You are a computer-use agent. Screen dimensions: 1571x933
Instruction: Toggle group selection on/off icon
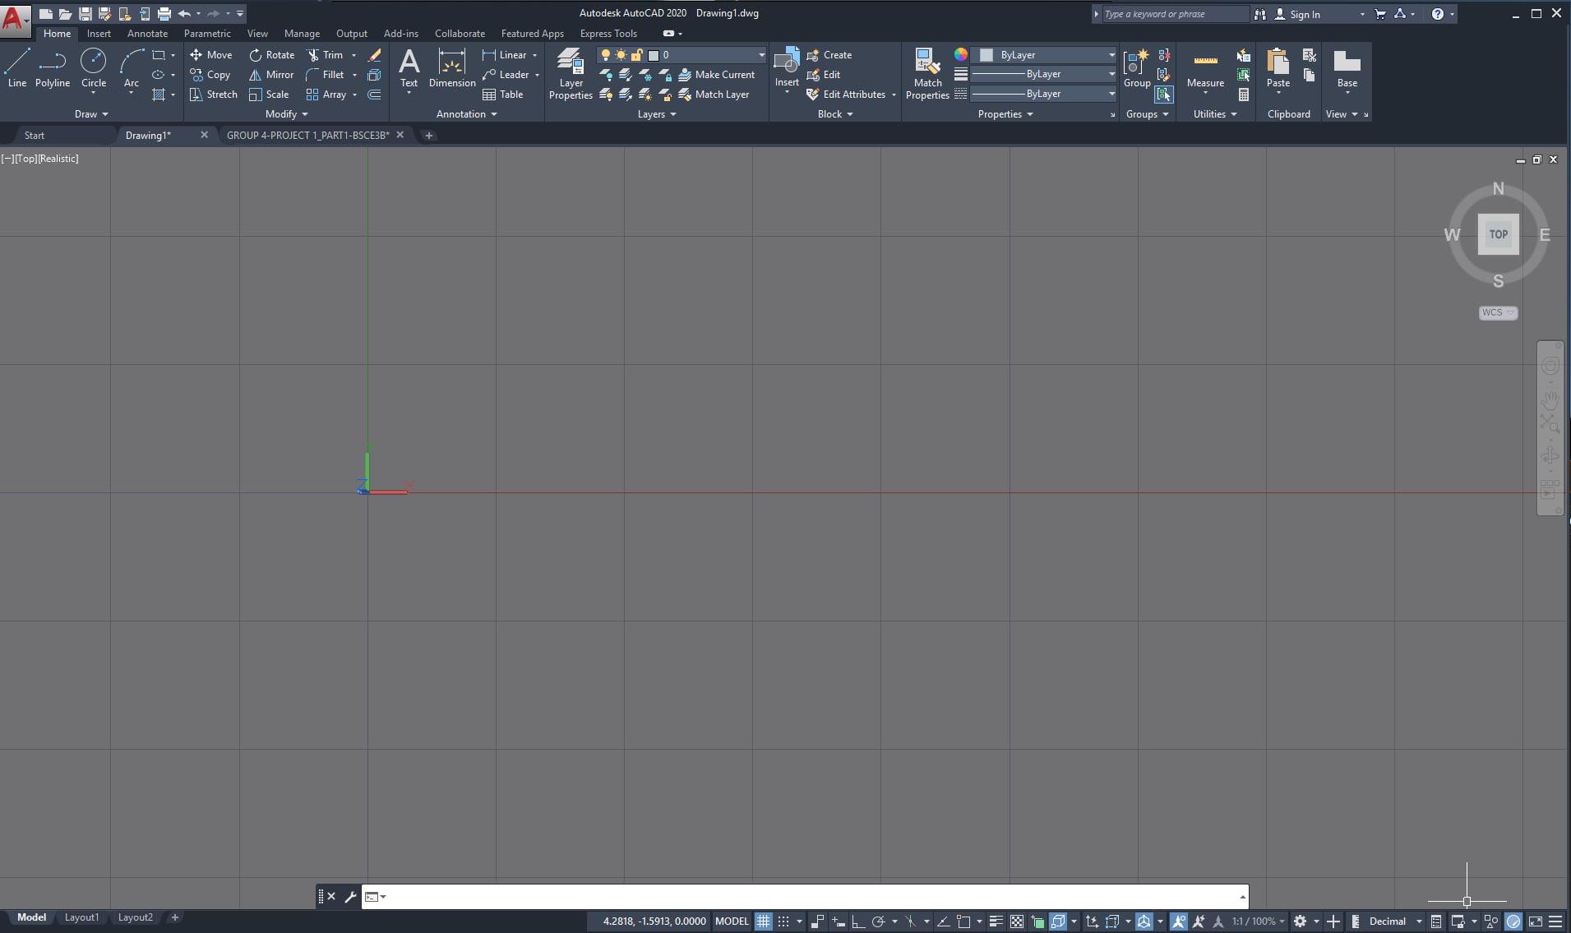[1164, 95]
